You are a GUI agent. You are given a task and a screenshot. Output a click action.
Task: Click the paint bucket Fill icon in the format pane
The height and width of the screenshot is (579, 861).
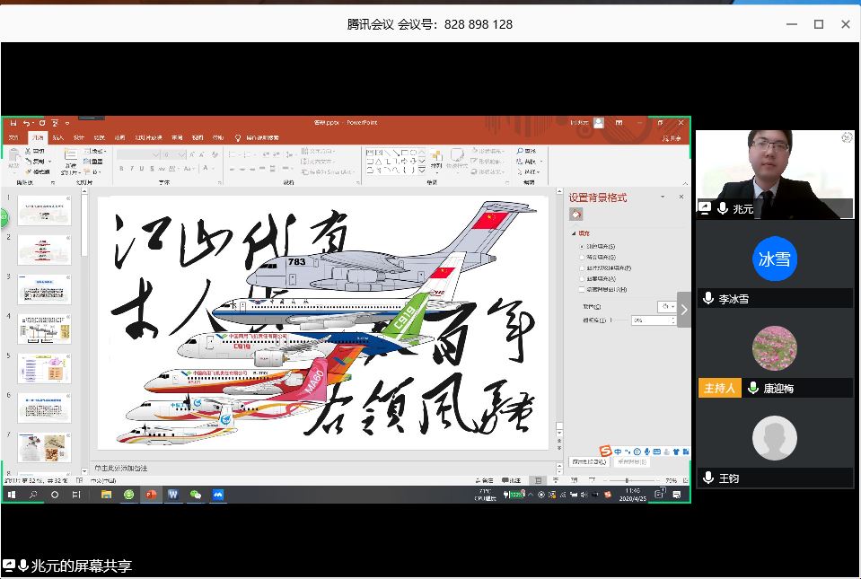pyautogui.click(x=576, y=215)
